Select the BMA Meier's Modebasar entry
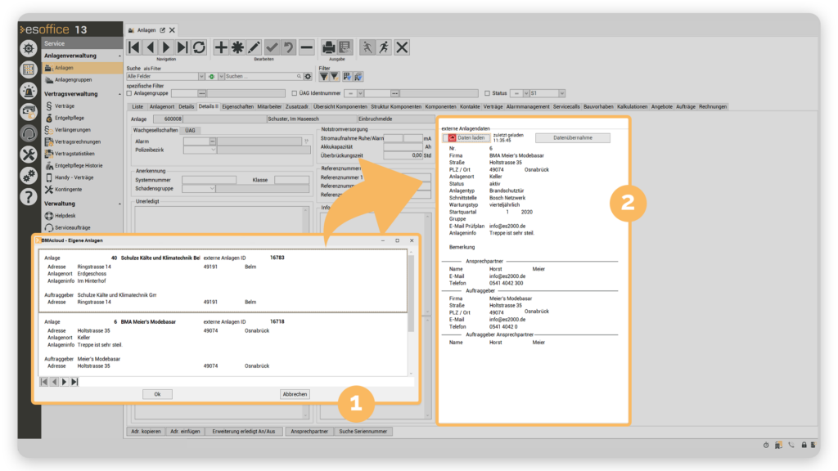This screenshot has width=838, height=471. click(223, 344)
